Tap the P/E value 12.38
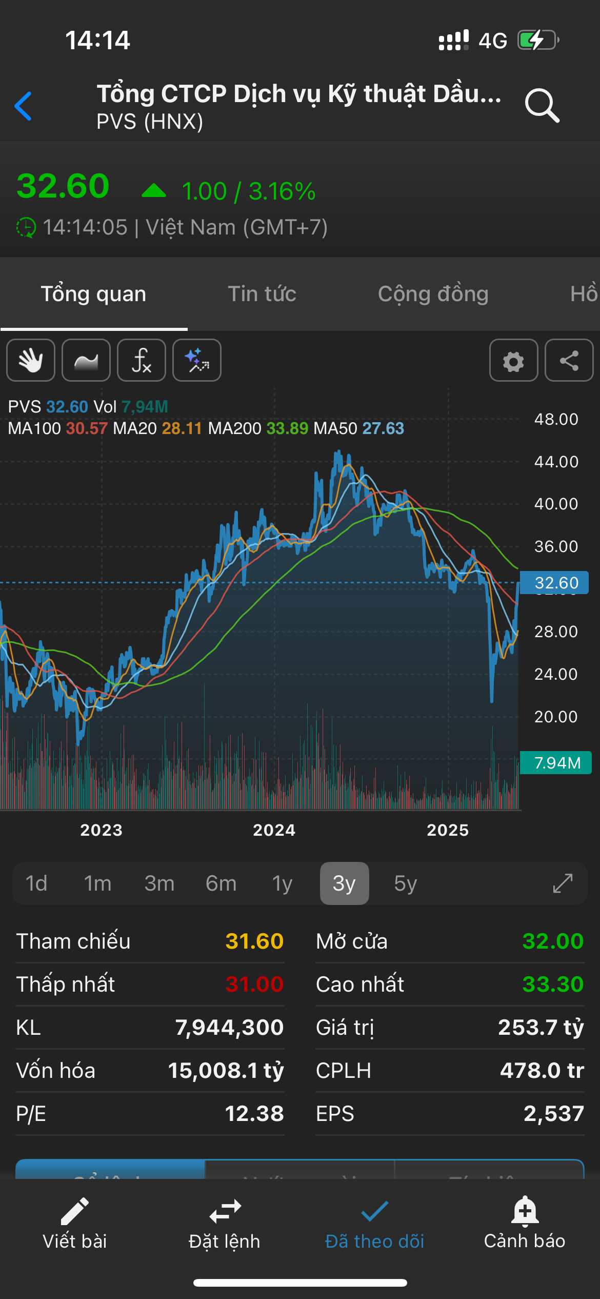The image size is (600, 1299). click(254, 1114)
